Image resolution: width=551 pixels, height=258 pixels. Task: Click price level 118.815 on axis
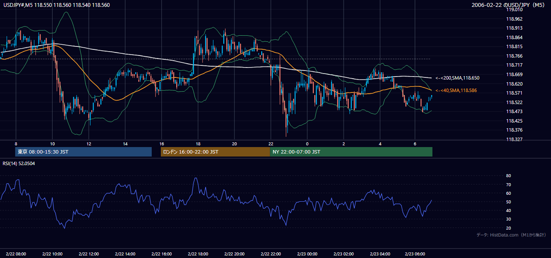point(514,46)
